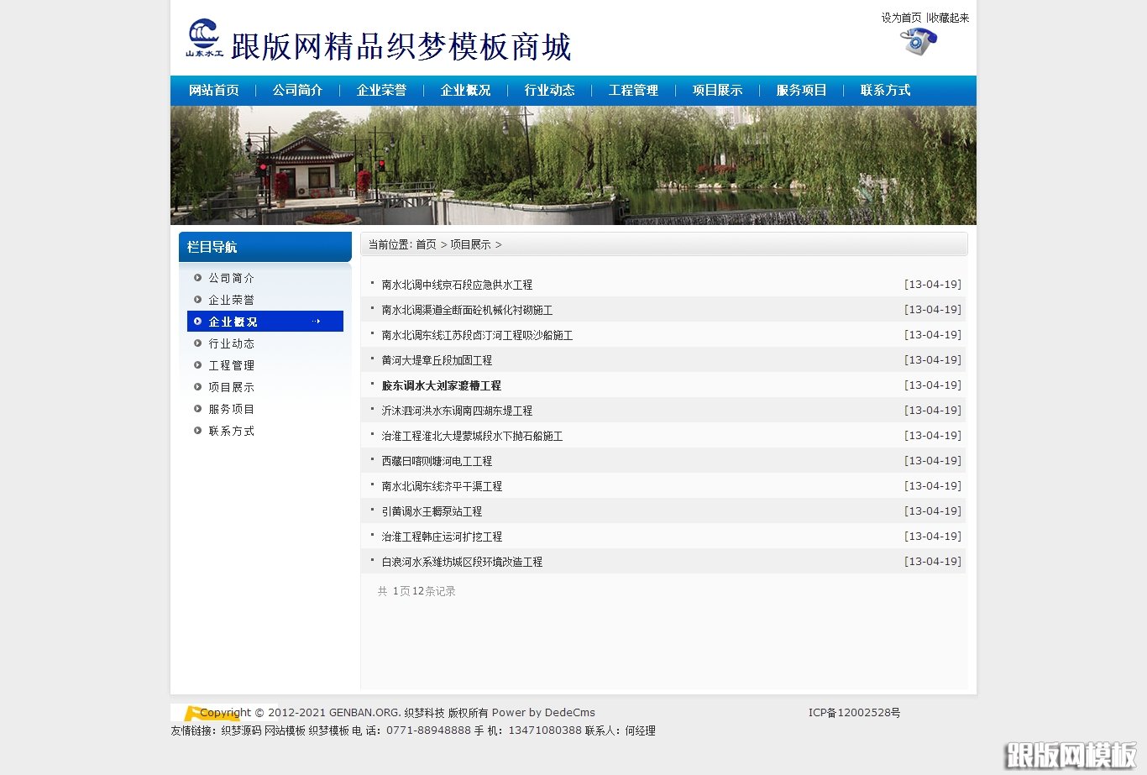1147x775 pixels.
Task: Click the willow riverside banner image
Action: tap(573, 165)
